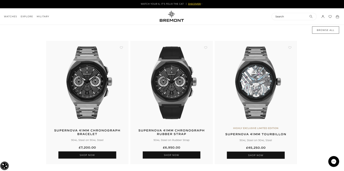Click the search magnifier icon
The width and height of the screenshot is (344, 171).
pos(311,17)
